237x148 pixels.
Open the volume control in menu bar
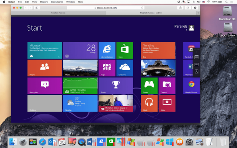(199, 2)
